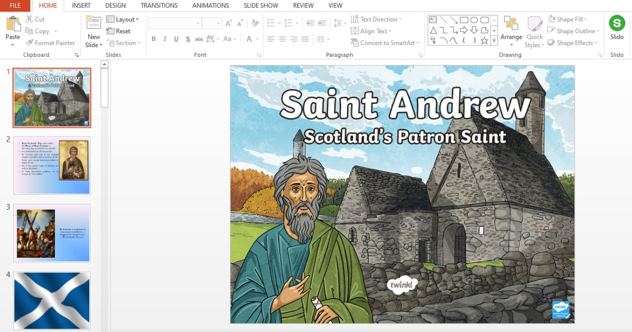Launch the Slido add-in
632x332 pixels.
pos(616,27)
